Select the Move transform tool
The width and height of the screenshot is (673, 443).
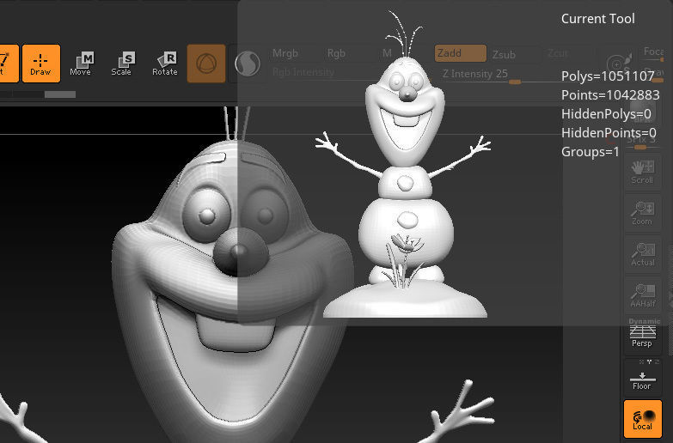pos(80,63)
